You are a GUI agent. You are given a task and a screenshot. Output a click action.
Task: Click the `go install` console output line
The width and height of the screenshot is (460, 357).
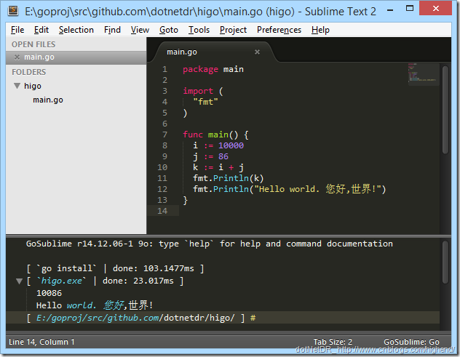tap(115, 268)
